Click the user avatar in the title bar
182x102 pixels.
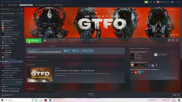[158, 2]
